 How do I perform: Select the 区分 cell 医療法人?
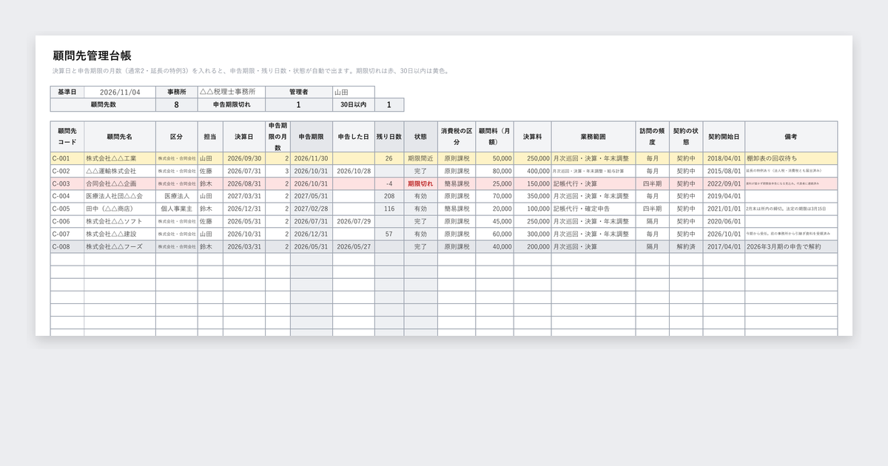[x=176, y=196]
